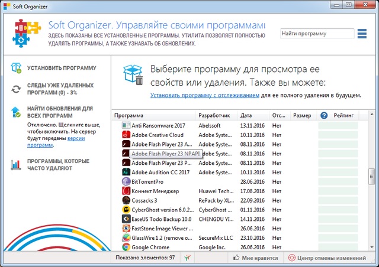
Task: Click the traces of removed programs icon
Action: [16, 89]
